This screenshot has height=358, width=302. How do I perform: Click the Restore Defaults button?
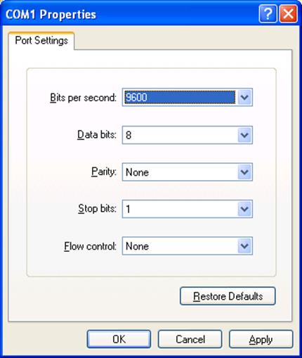pos(228,296)
